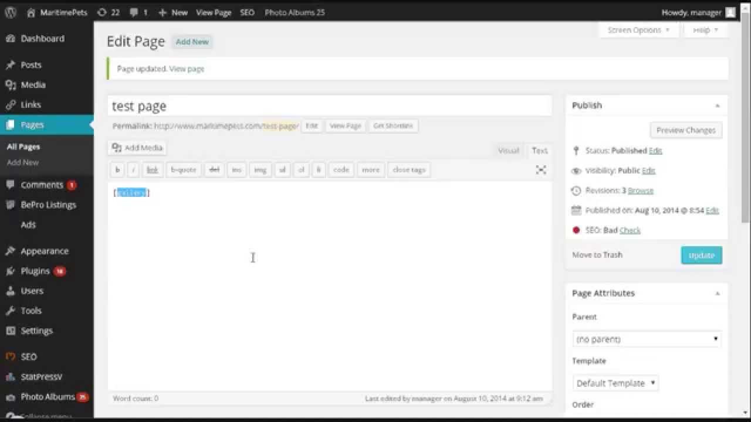Open comments bubble icon in admin bar
The width and height of the screenshot is (751, 422).
click(134, 12)
